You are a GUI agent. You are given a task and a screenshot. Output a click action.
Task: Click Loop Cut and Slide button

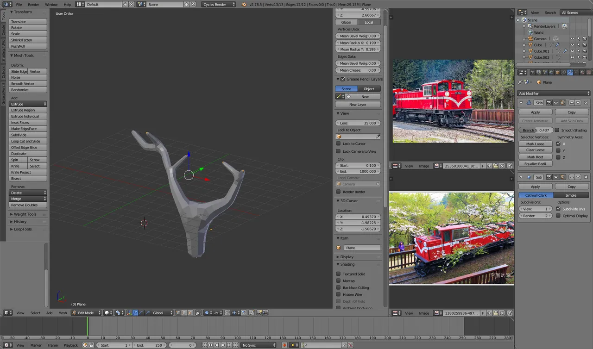pyautogui.click(x=28, y=141)
